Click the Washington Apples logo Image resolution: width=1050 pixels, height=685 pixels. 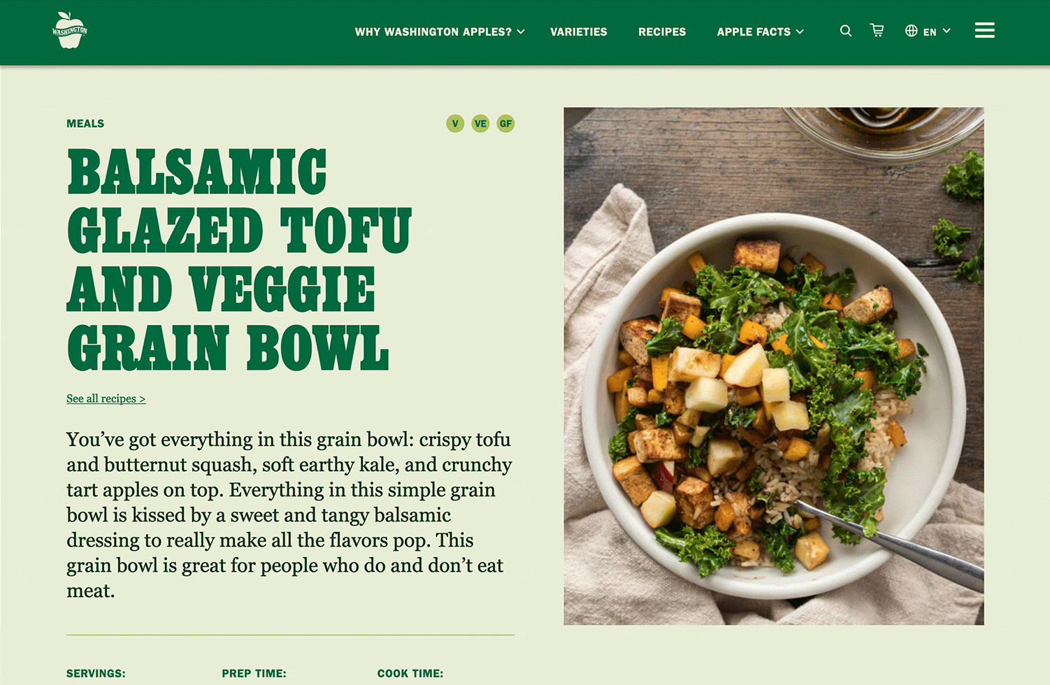[70, 30]
